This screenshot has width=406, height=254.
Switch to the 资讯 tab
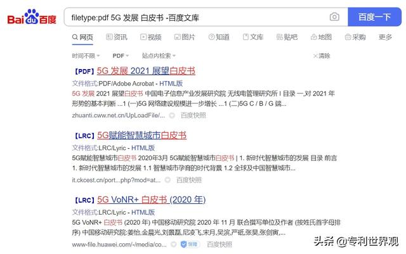pyautogui.click(x=117, y=37)
